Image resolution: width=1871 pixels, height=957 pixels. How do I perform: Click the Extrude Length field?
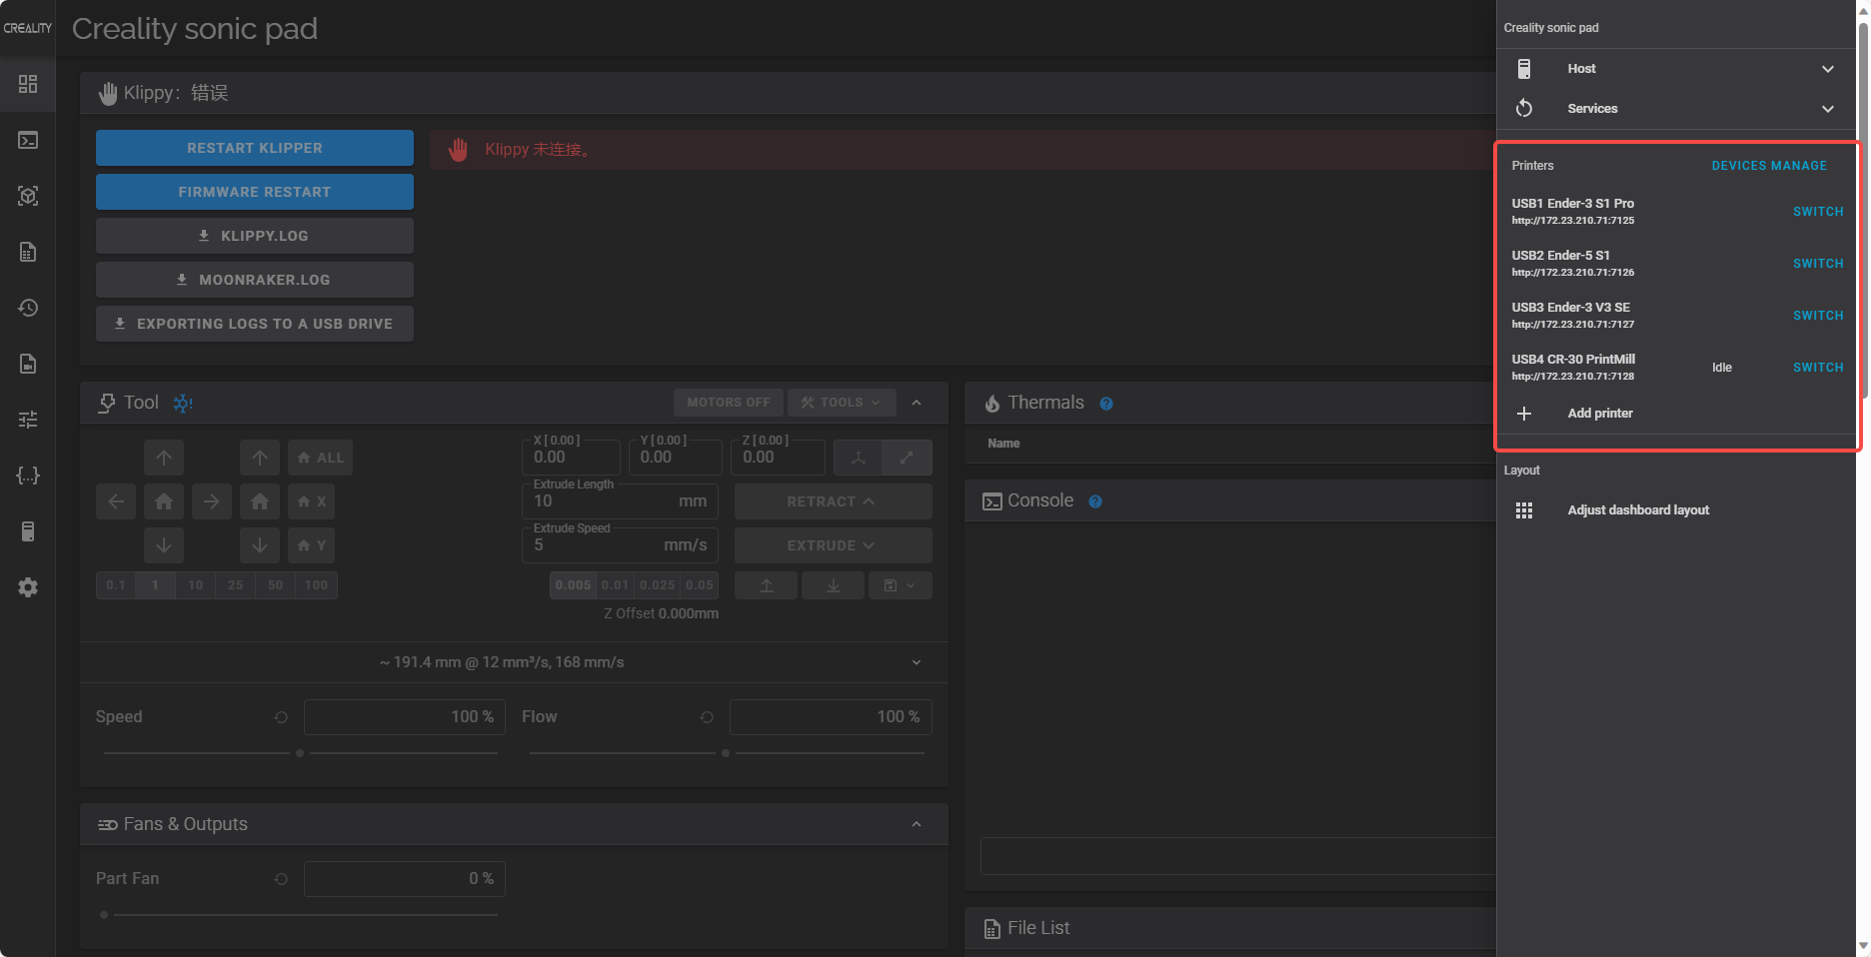tap(620, 501)
